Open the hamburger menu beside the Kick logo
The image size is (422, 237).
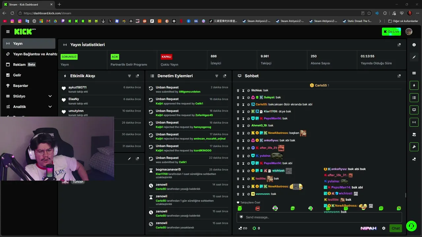tap(8, 32)
